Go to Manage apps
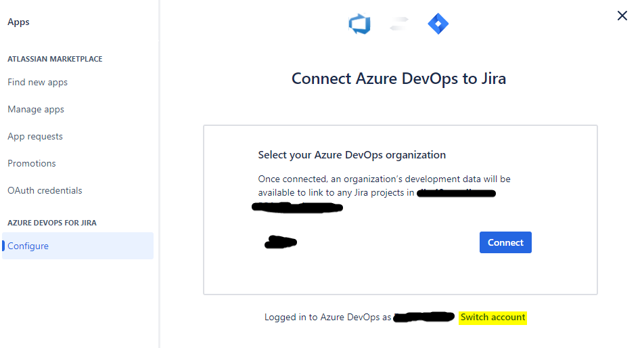The height and width of the screenshot is (348, 642). tap(36, 109)
